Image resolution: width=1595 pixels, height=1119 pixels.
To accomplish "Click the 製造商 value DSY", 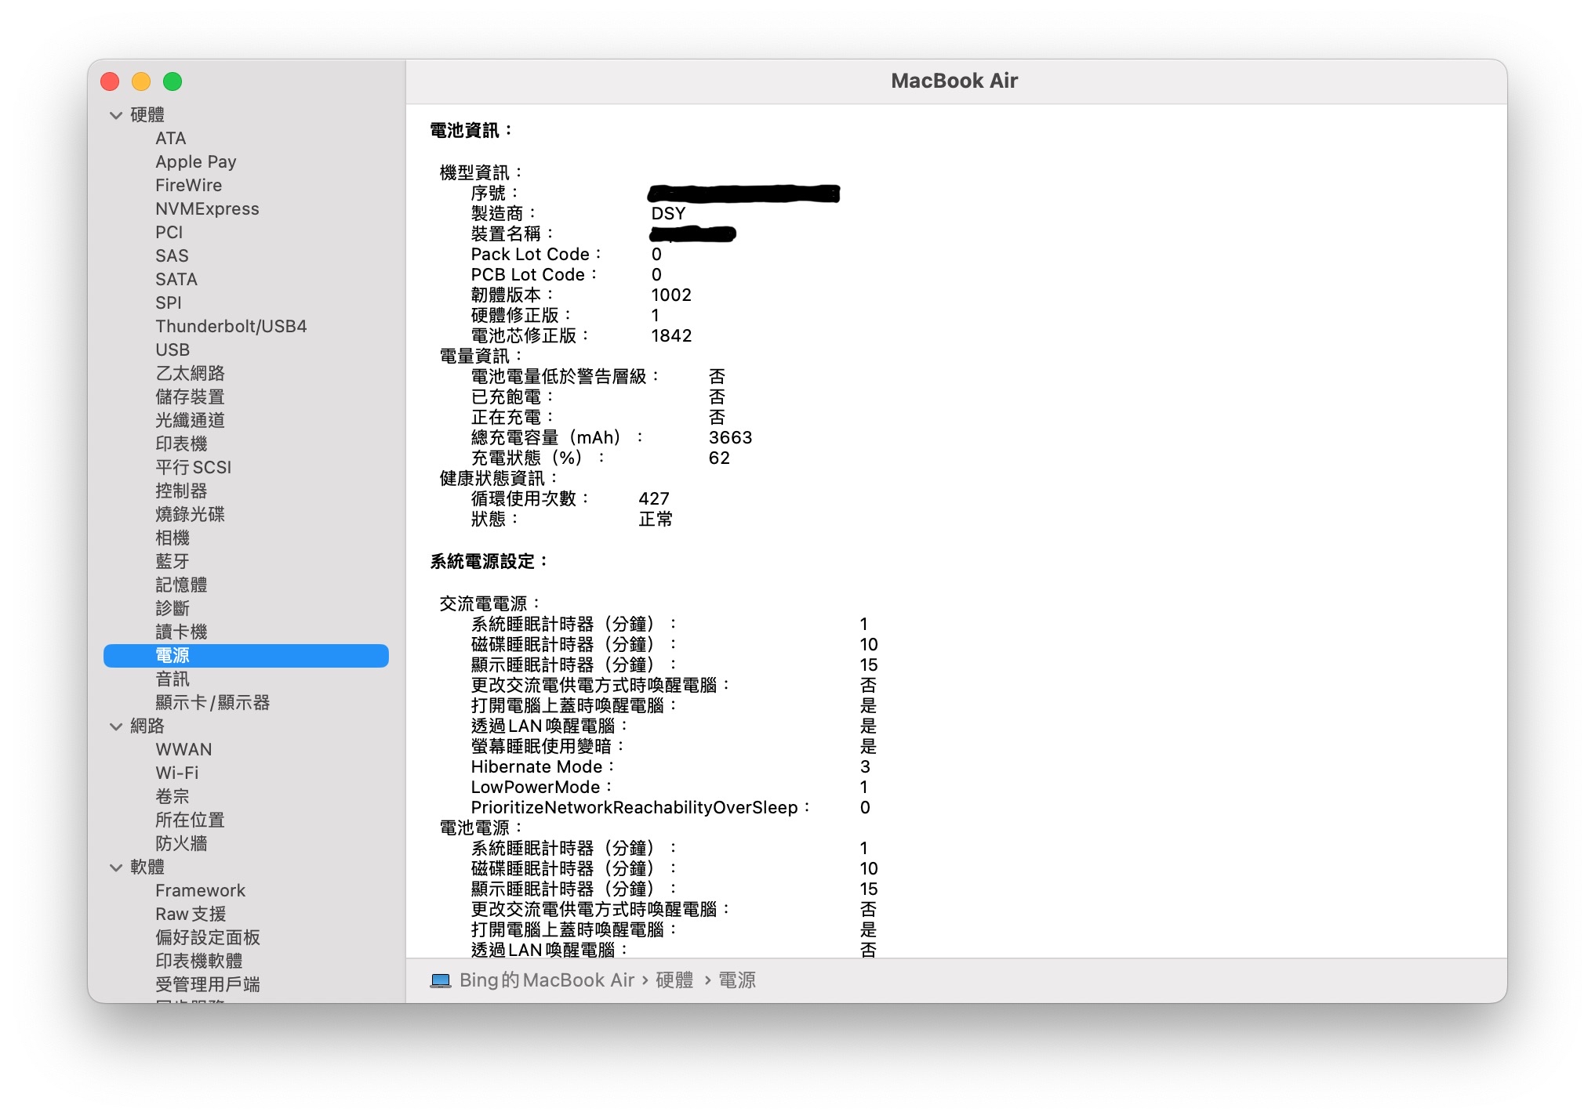I will tap(668, 214).
